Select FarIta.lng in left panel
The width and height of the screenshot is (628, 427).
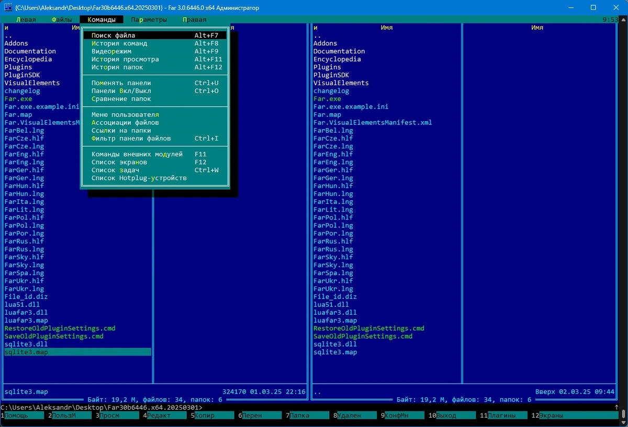point(24,202)
